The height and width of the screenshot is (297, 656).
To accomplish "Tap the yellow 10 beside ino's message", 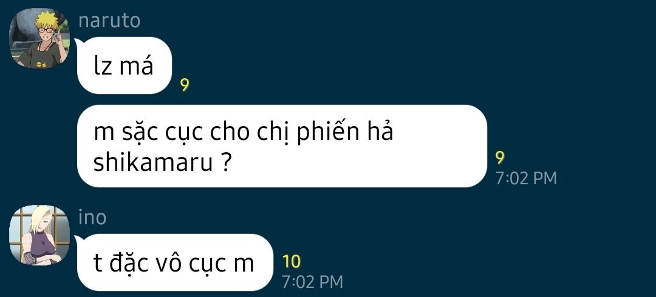I will pyautogui.click(x=292, y=262).
